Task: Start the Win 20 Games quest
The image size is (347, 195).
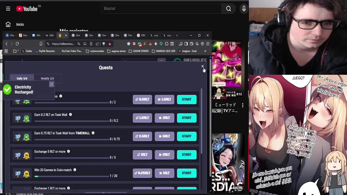Action: (x=187, y=173)
